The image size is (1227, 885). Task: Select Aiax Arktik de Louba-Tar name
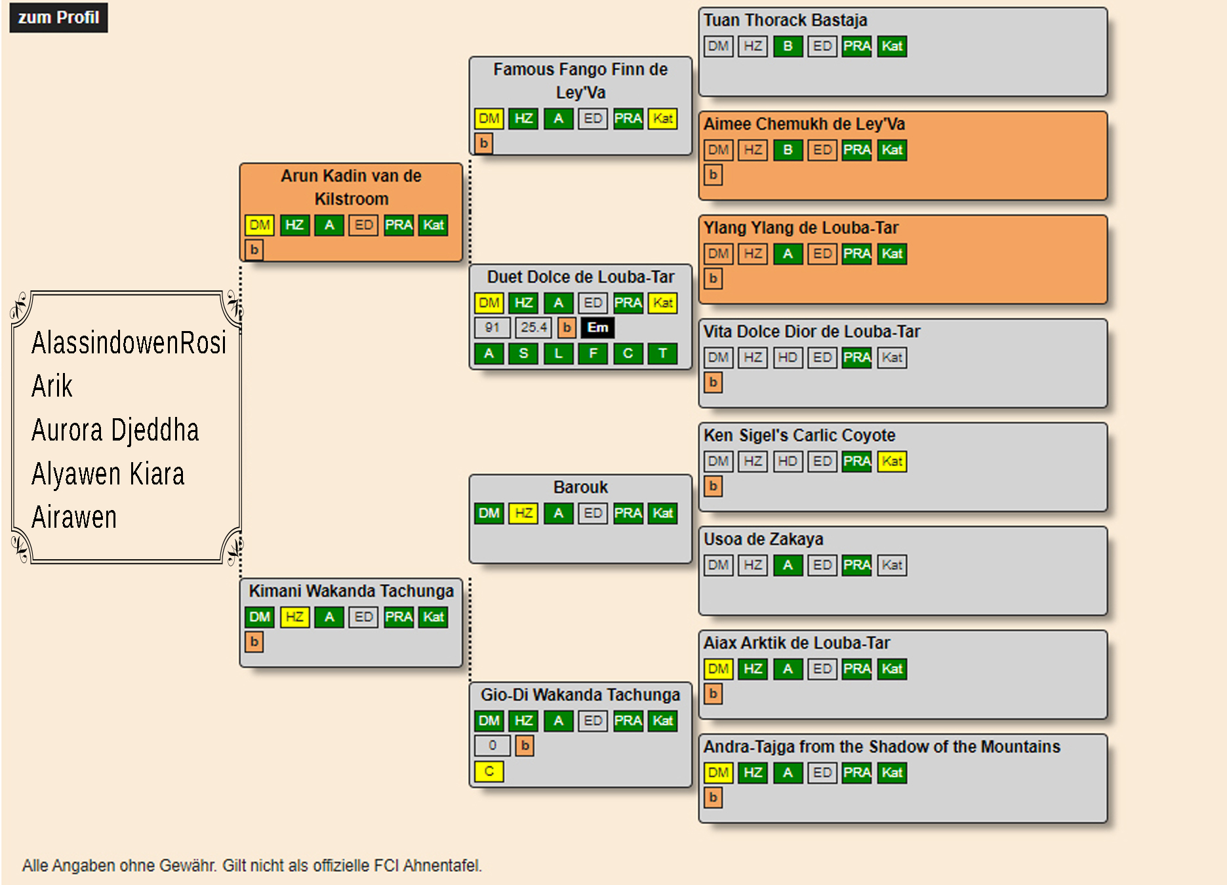(796, 643)
